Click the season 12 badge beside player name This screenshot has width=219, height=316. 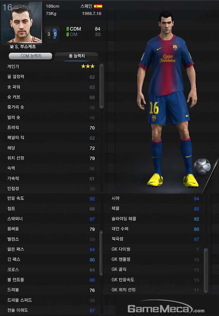[12, 47]
